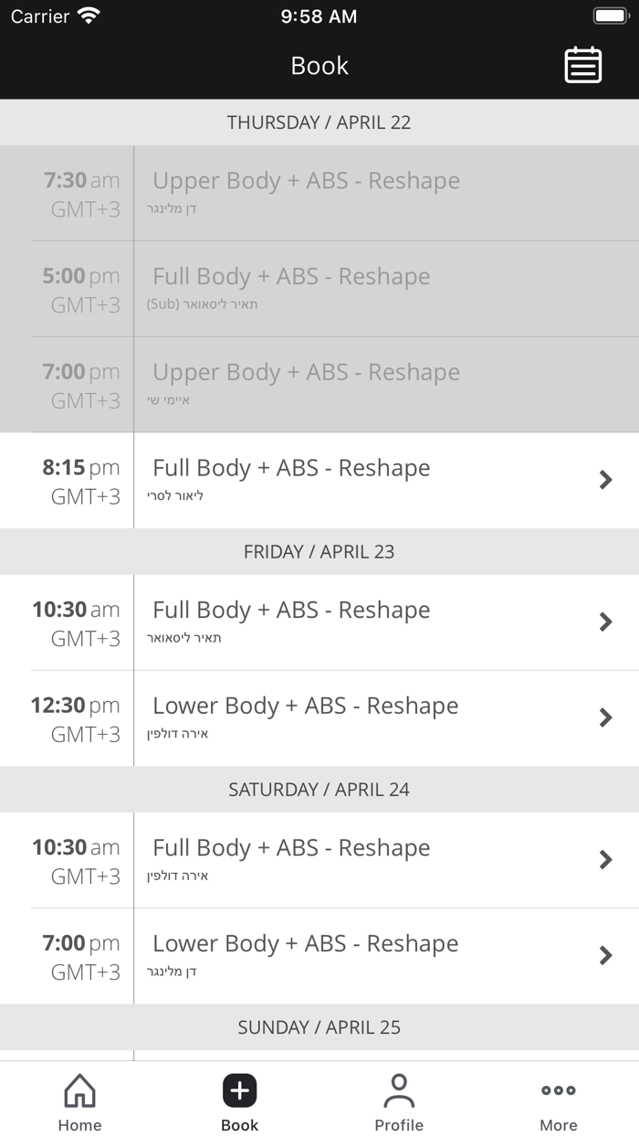Select past 7:30 am Upper Body class
The height and width of the screenshot is (1137, 639).
coord(306,181)
